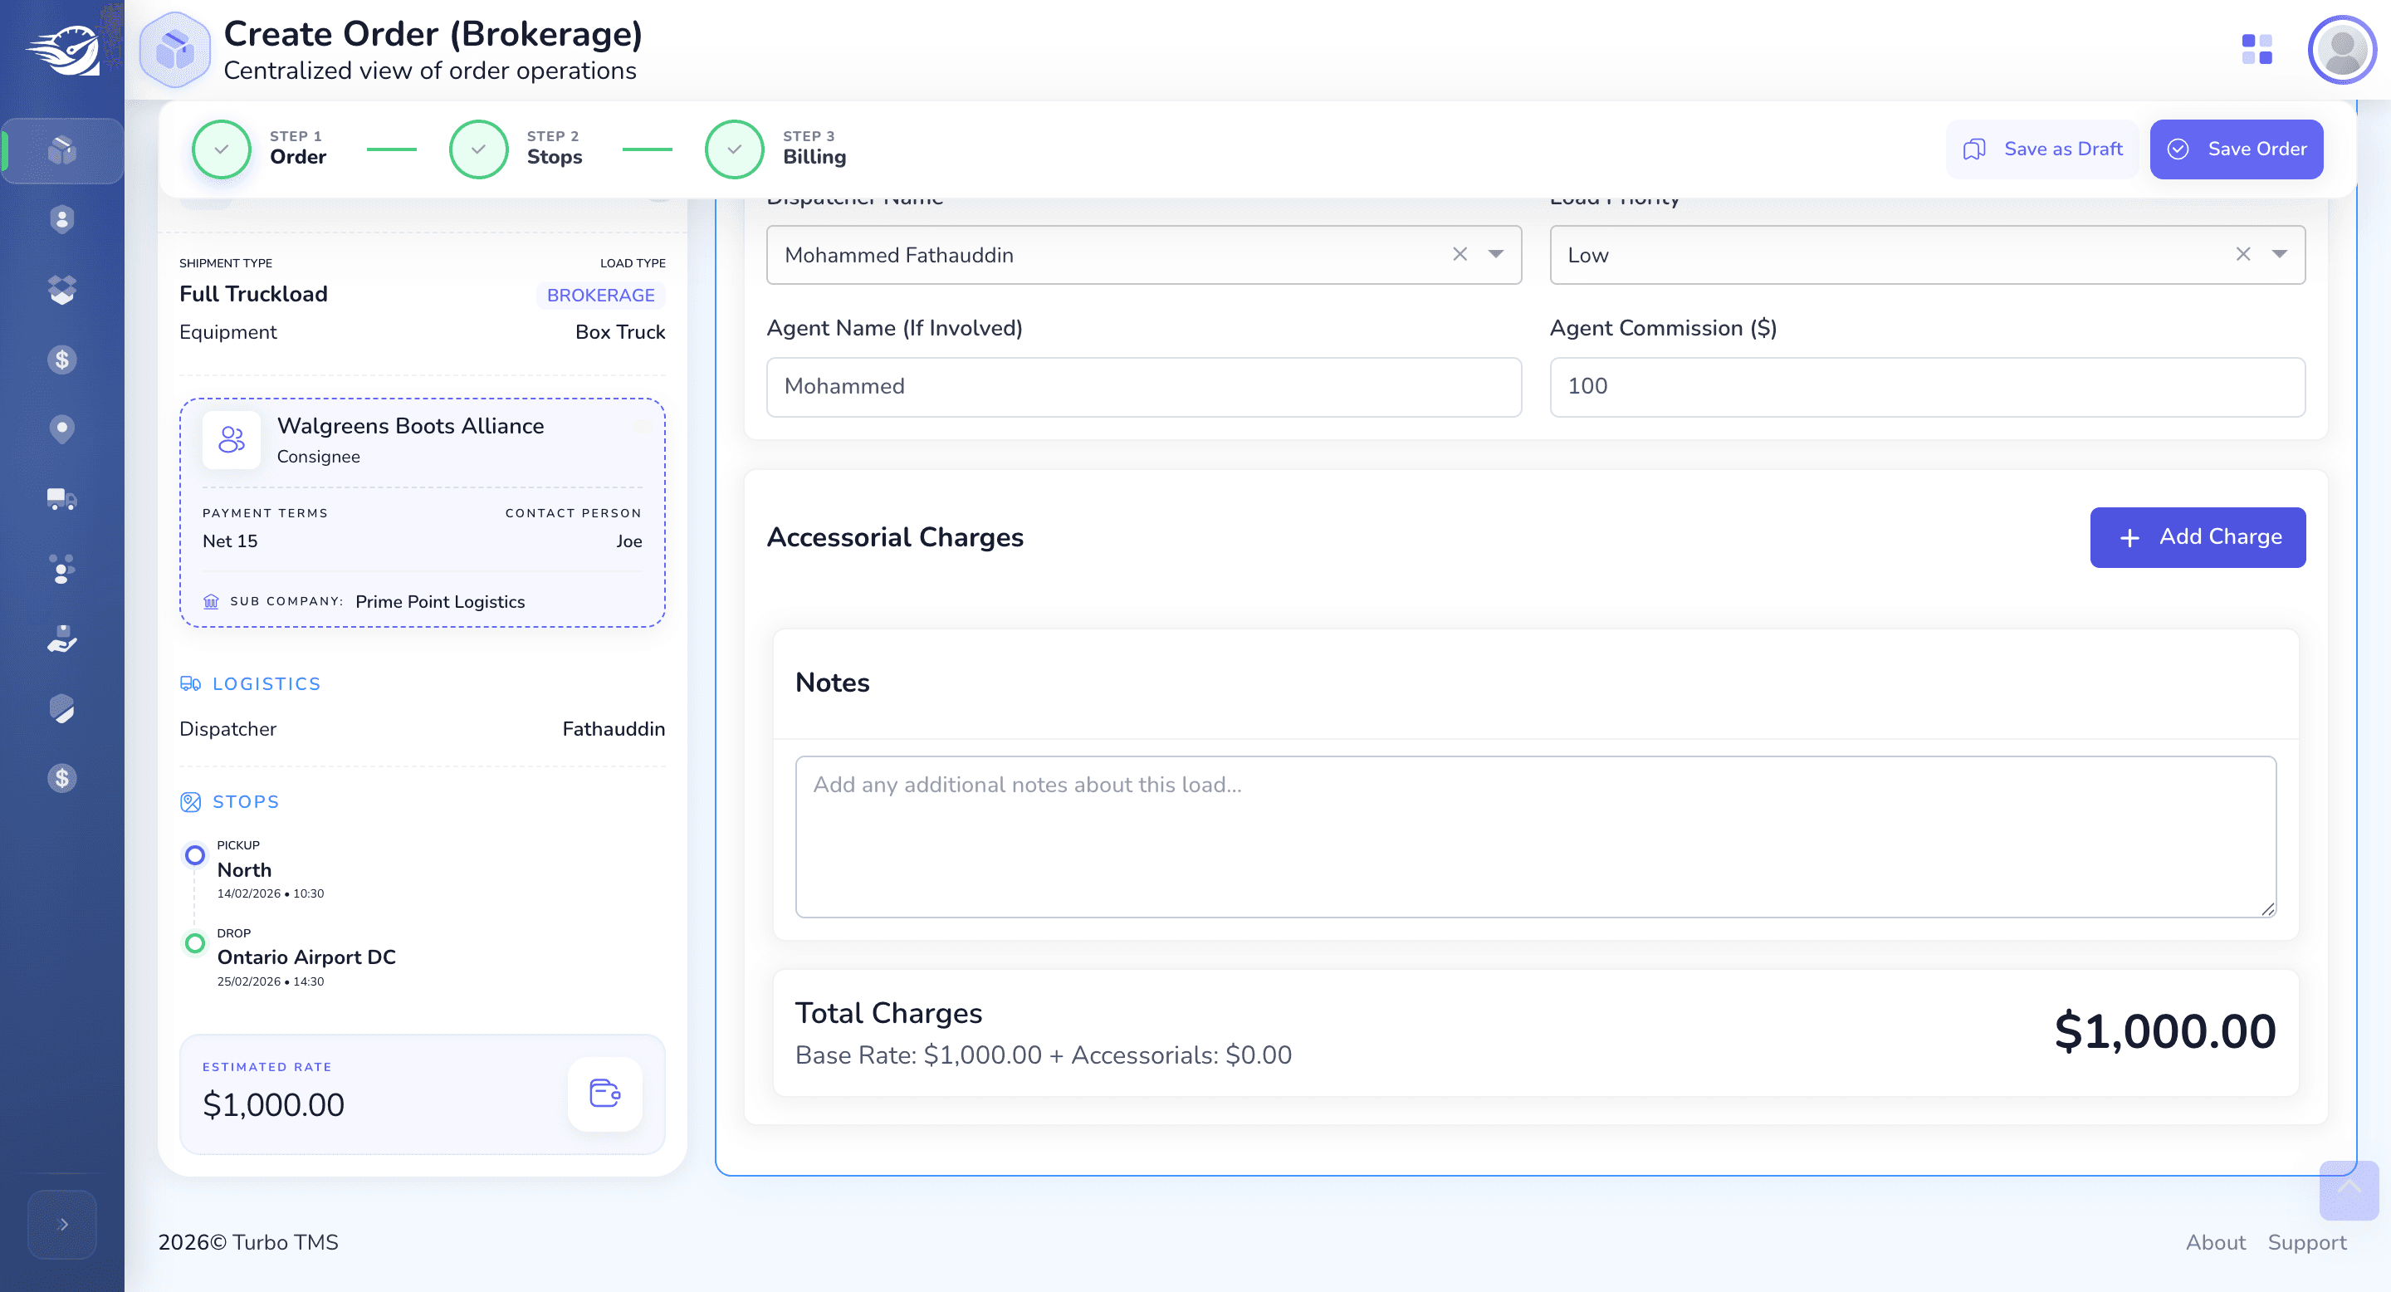
Task: Click the $1,000.00 total charges amount
Action: coord(2164,1031)
